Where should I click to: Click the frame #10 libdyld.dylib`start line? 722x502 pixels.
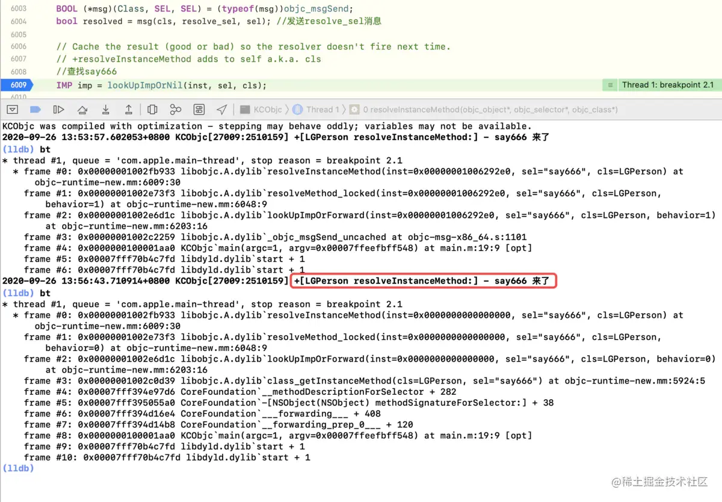[x=167, y=457]
